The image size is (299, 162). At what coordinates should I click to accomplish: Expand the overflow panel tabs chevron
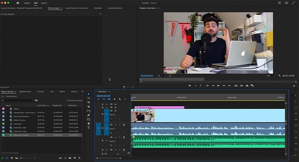(83, 92)
